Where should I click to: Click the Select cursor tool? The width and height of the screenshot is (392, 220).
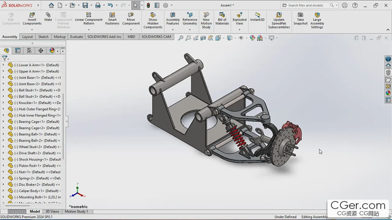point(135,5)
